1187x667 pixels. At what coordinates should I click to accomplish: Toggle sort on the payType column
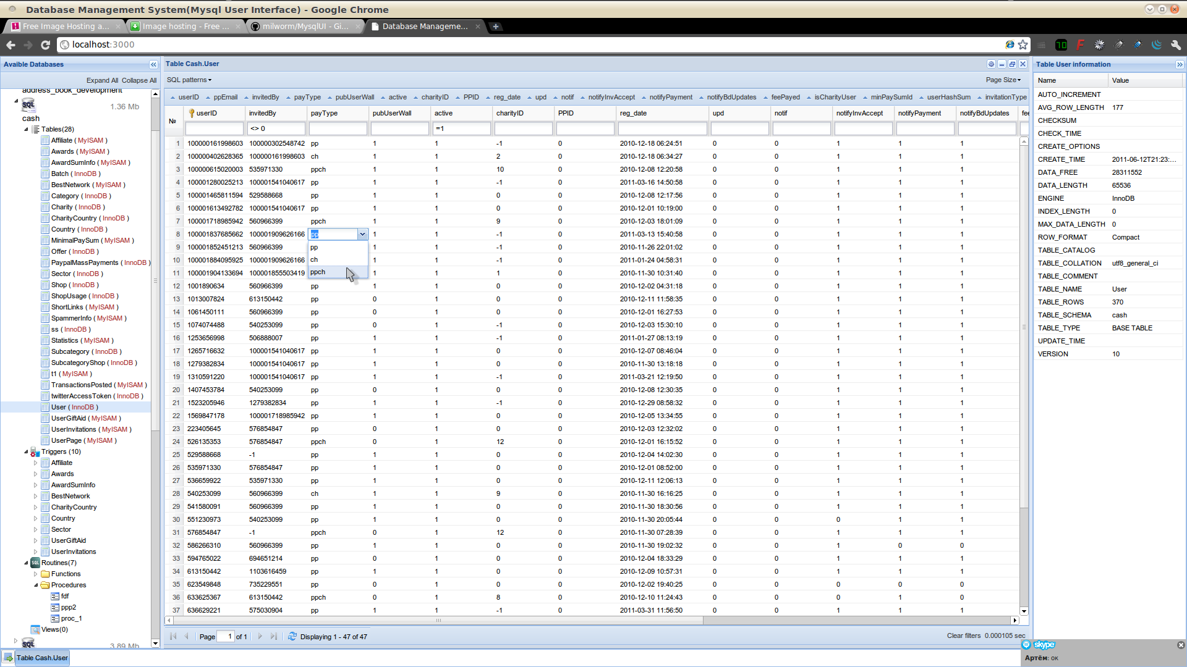pyautogui.click(x=307, y=97)
